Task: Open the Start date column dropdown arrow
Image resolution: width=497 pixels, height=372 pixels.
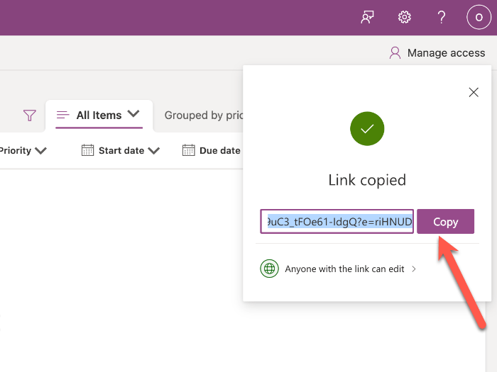Action: click(154, 150)
